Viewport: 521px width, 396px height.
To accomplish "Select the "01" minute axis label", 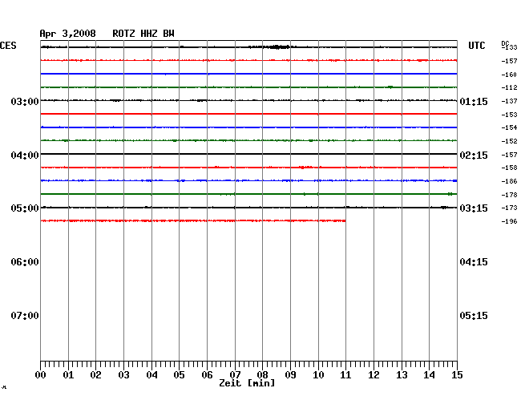I will tap(68, 375).
